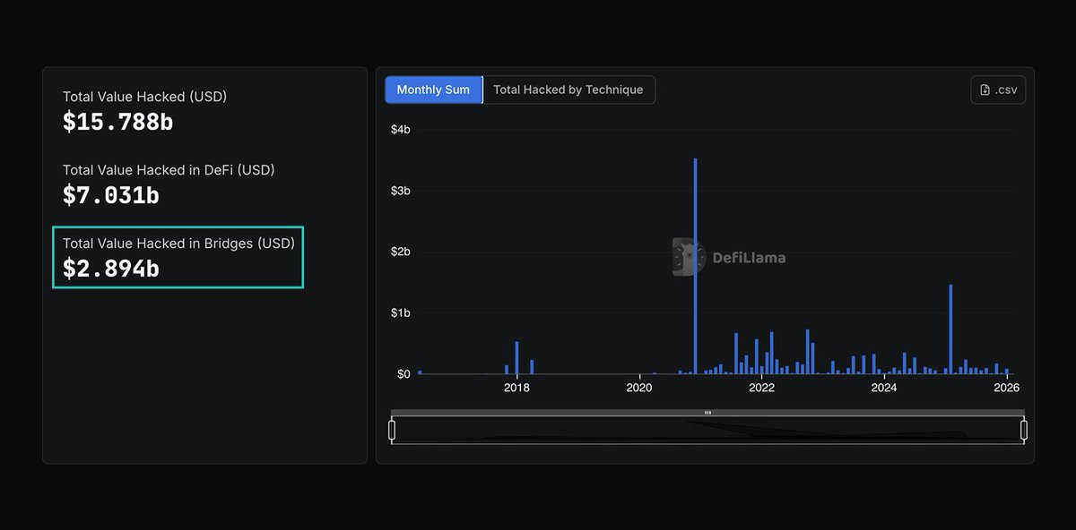This screenshot has height=530, width=1076.
Task: Click inside the range selector mini chart area
Action: click(x=707, y=431)
